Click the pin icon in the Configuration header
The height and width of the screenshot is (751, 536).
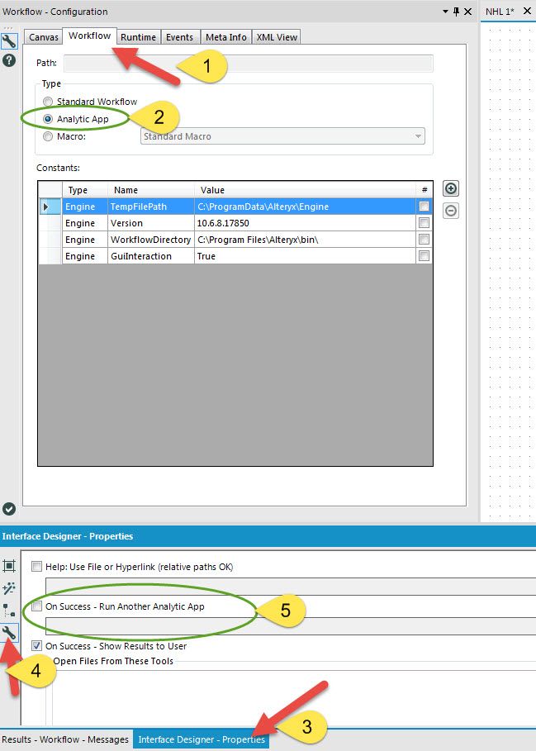pos(456,12)
